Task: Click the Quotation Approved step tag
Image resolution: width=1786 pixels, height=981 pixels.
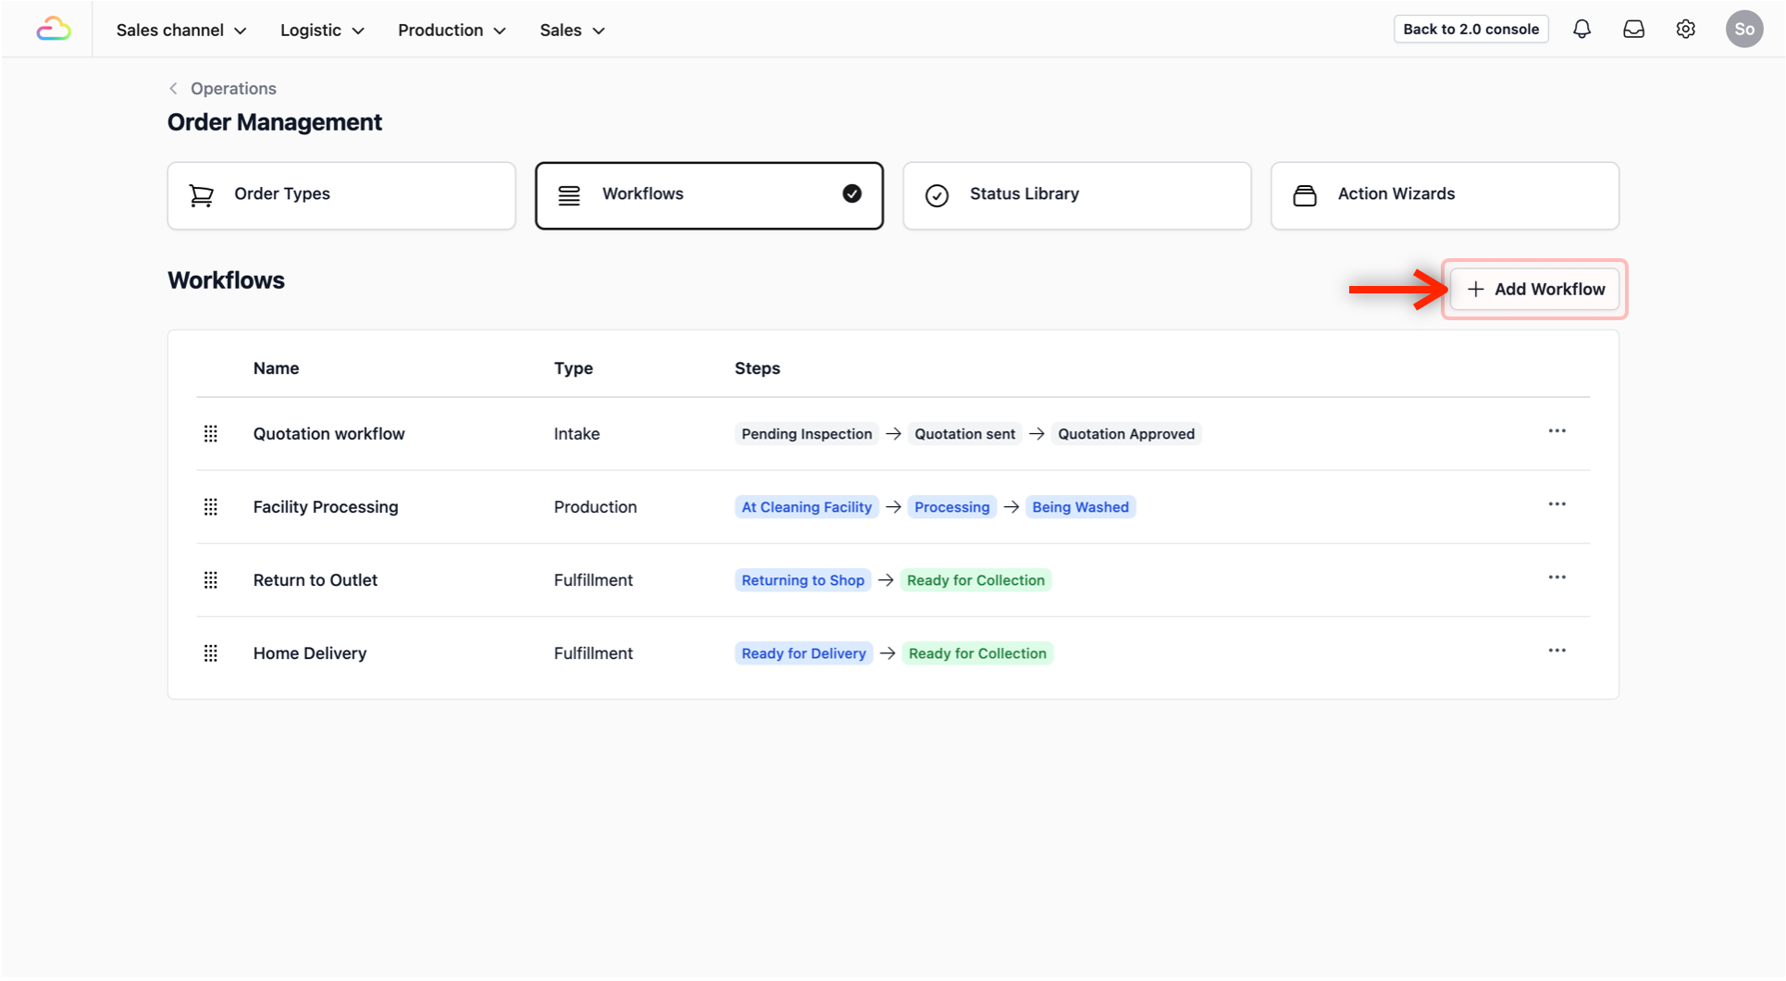Action: pyautogui.click(x=1126, y=434)
